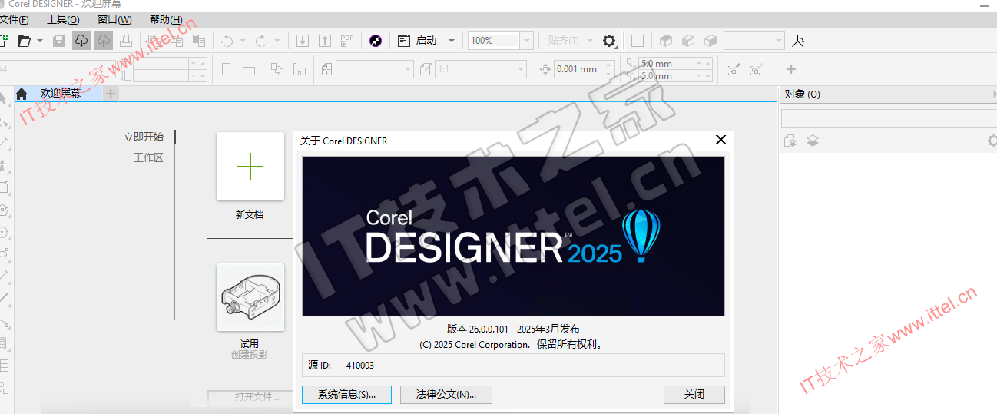Expand the 100% zoom level dropdown
The width and height of the screenshot is (997, 414).
coord(527,41)
